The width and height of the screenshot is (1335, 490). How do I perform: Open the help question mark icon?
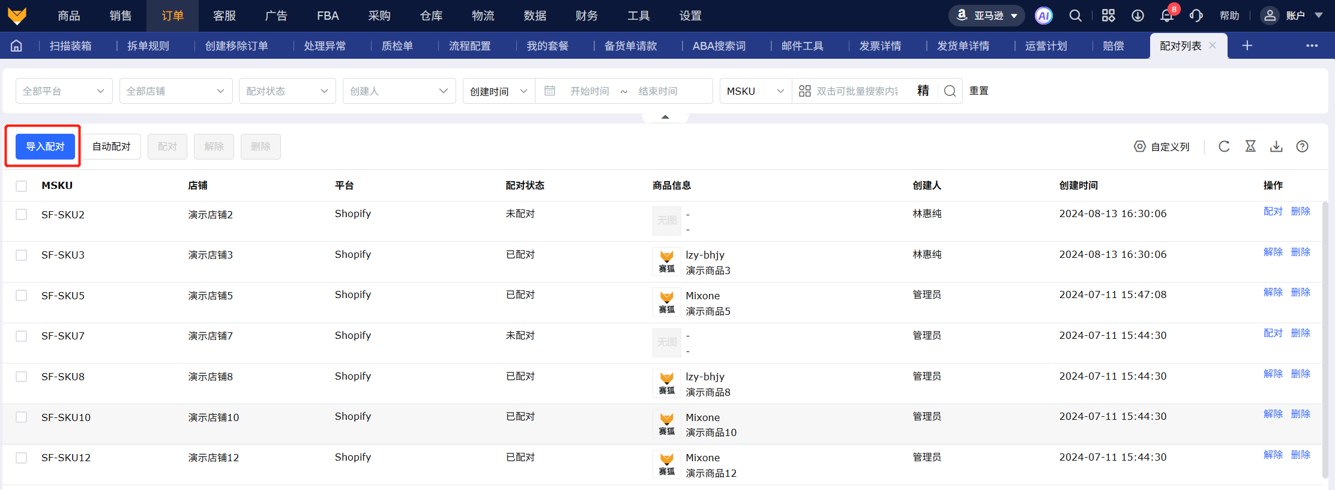pos(1302,146)
